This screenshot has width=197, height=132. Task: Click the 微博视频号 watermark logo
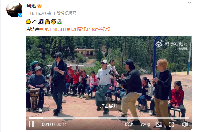point(171,44)
